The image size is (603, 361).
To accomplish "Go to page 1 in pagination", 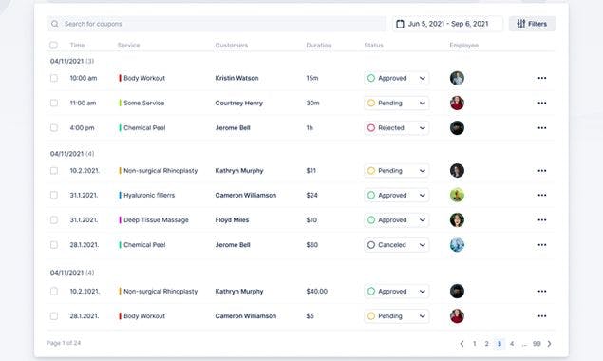I will tap(474, 344).
